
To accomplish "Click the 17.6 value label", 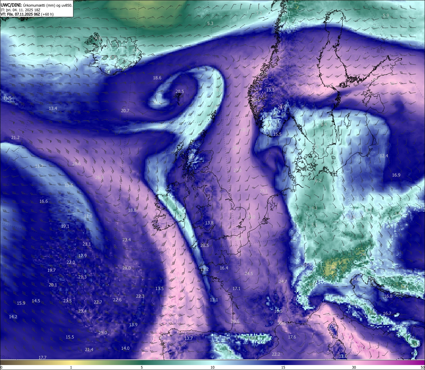I will tap(292, 337).
